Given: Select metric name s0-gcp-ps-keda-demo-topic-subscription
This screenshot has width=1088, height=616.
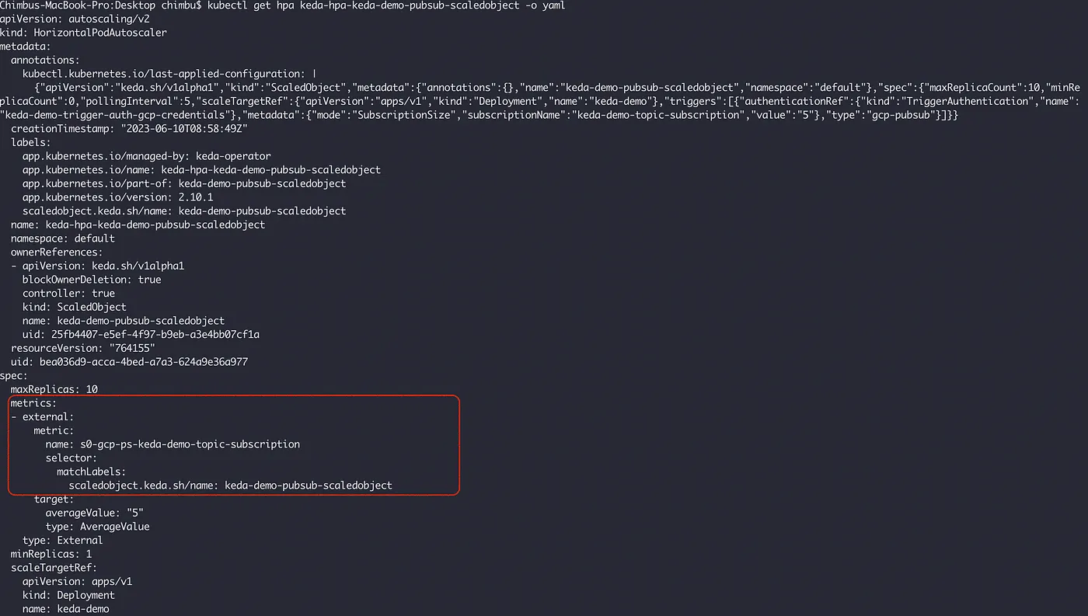Looking at the screenshot, I should (173, 444).
